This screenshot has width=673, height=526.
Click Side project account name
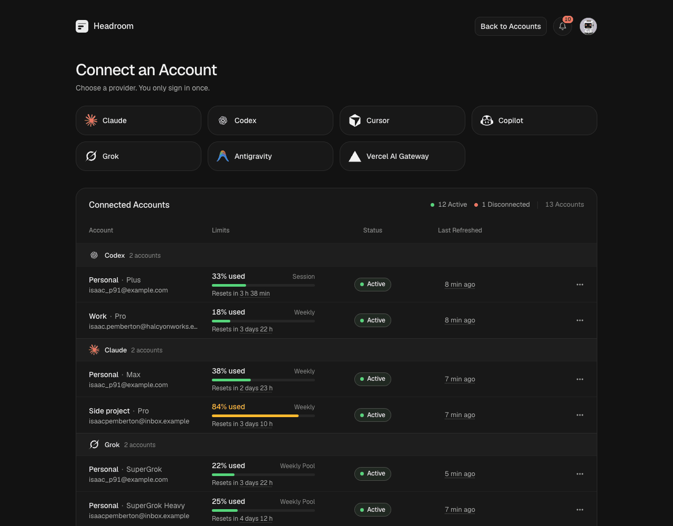tap(109, 411)
